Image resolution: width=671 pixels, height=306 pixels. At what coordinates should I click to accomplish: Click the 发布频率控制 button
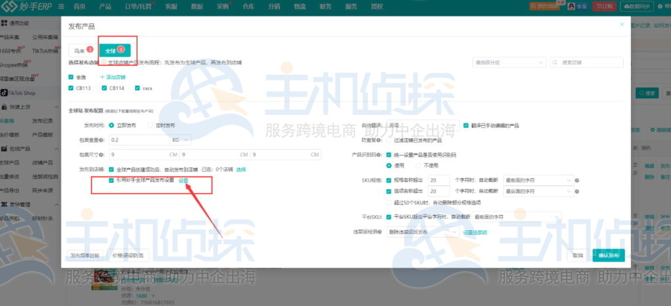click(85, 255)
